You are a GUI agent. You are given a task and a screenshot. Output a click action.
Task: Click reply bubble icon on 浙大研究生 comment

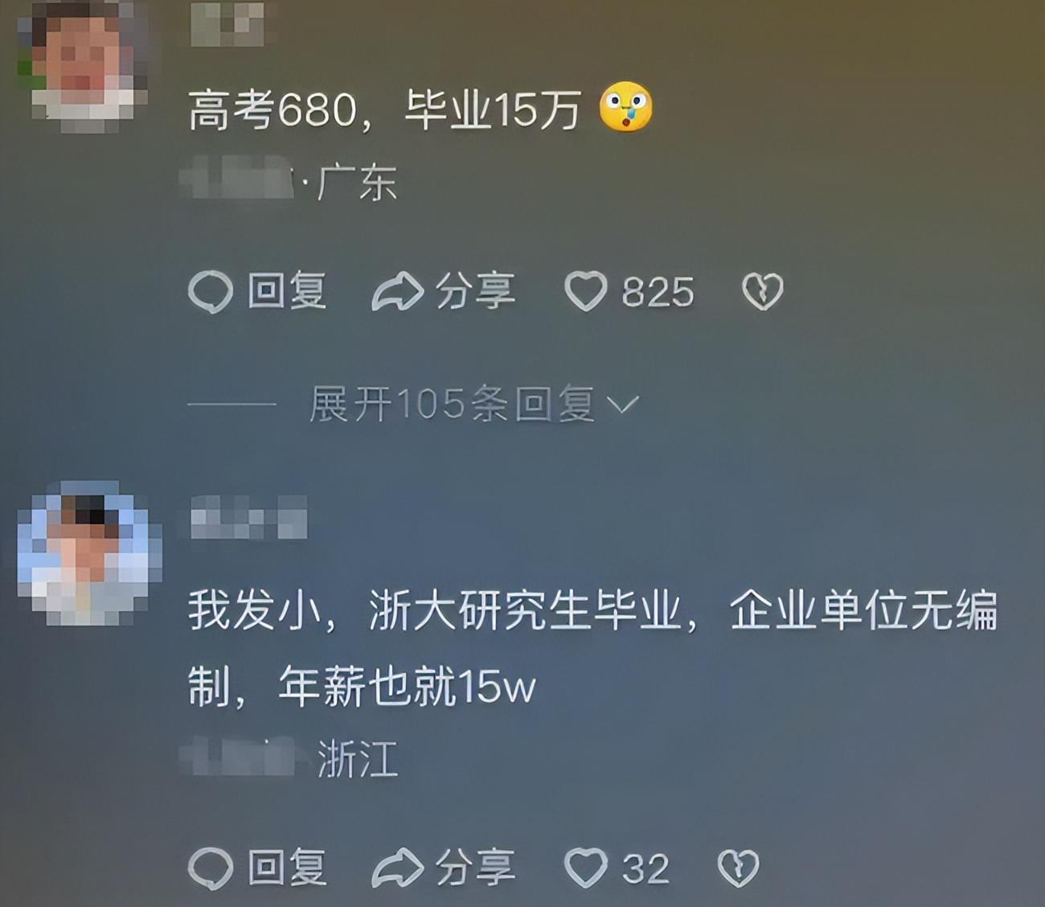(210, 868)
